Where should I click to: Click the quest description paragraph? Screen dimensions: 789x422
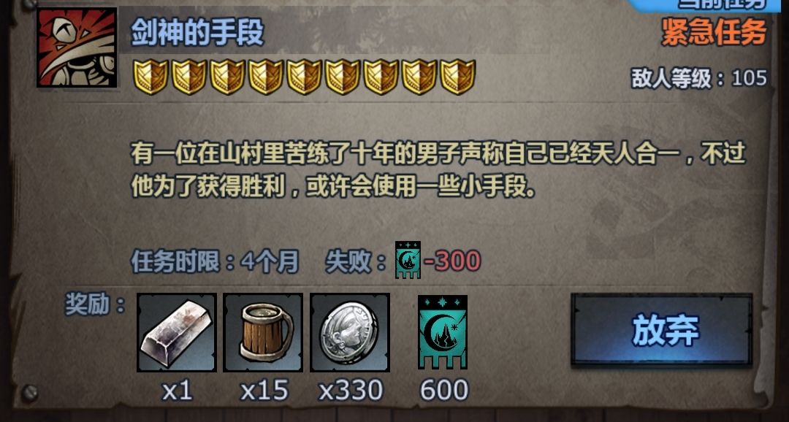[438, 170]
